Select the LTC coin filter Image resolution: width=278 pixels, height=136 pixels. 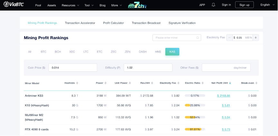pyautogui.click(x=86, y=52)
